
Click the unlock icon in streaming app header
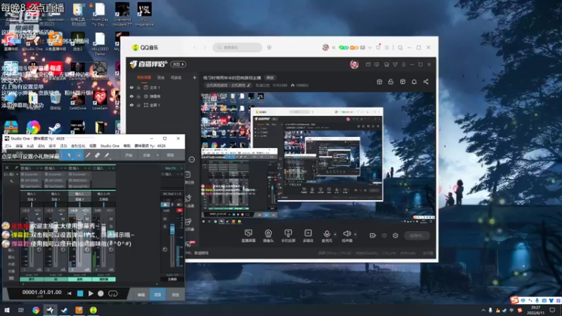(x=391, y=81)
